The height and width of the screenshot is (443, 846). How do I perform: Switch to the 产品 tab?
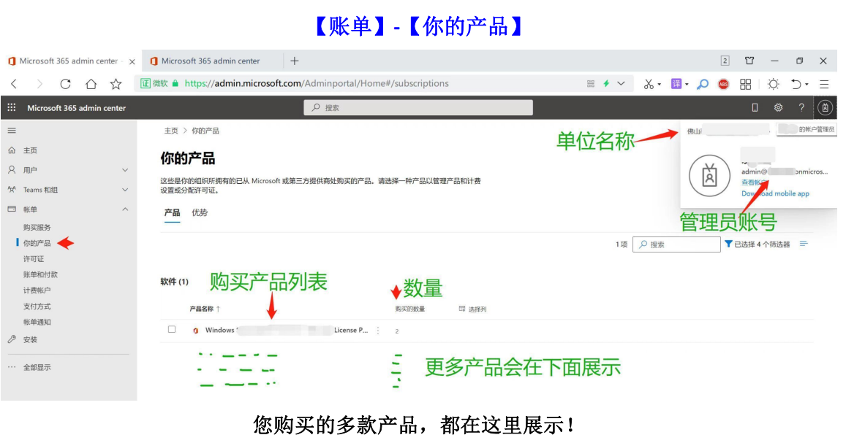click(172, 212)
